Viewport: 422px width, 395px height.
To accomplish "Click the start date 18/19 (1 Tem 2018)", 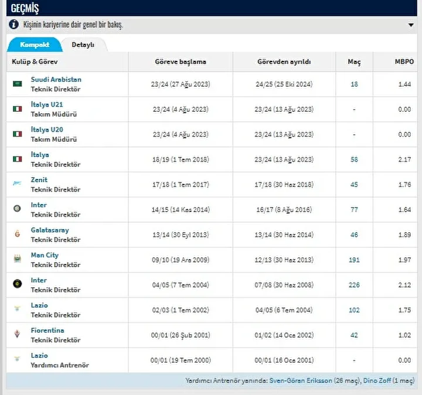I will point(181,159).
